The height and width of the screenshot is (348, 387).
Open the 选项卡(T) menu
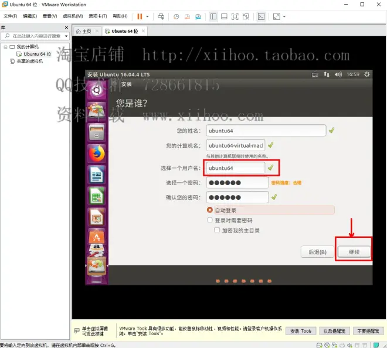98,16
